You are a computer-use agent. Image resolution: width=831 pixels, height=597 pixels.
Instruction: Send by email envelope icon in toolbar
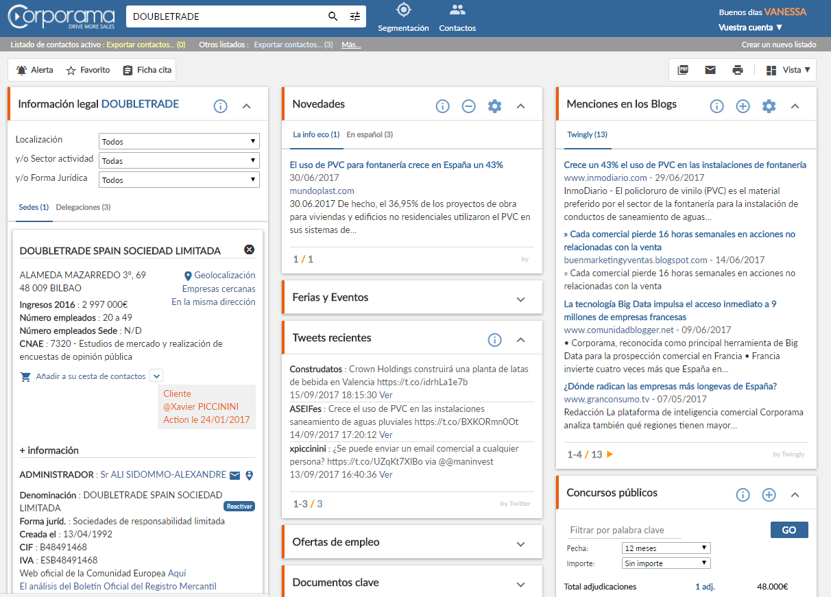click(710, 70)
